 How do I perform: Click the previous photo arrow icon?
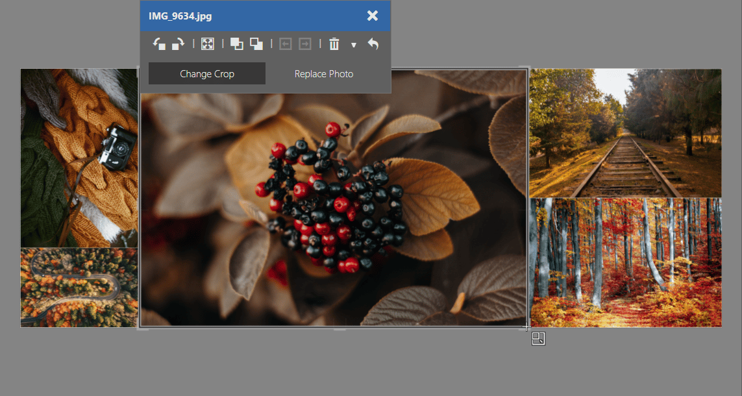click(x=286, y=43)
